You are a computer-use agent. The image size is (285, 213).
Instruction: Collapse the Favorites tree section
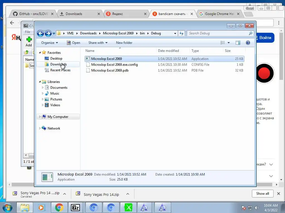coord(40,52)
